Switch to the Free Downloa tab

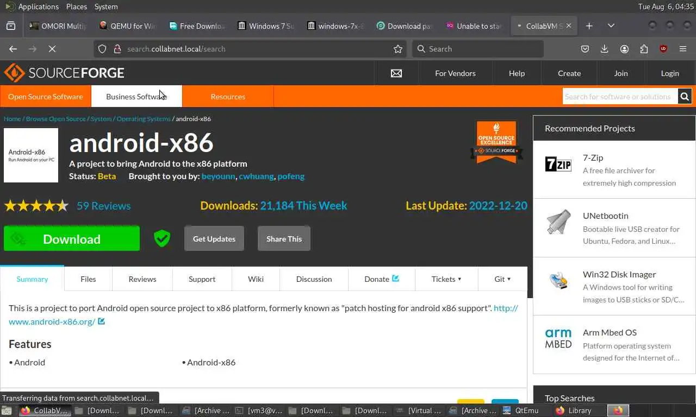[x=196, y=26]
